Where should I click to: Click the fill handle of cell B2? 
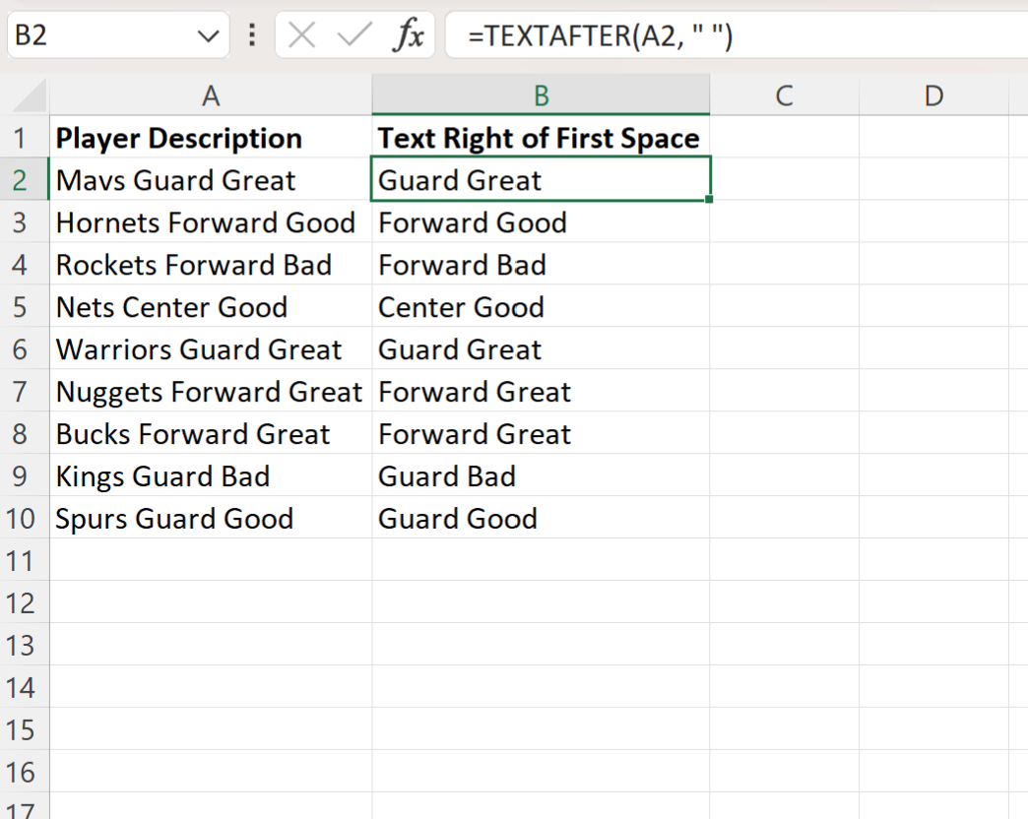(708, 199)
